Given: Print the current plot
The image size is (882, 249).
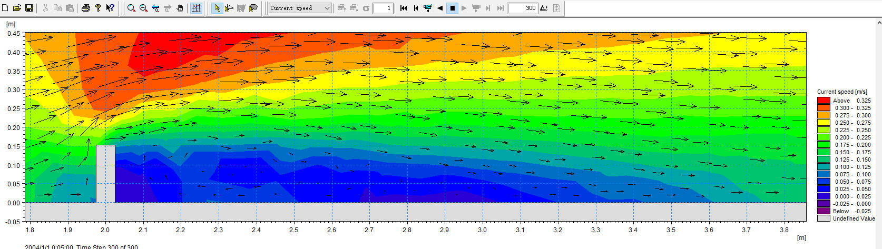Looking at the screenshot, I should tap(86, 8).
